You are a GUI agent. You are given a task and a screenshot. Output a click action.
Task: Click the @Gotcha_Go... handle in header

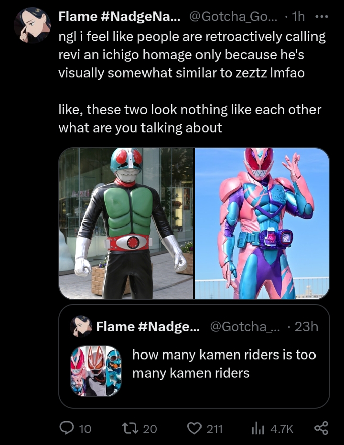coord(234,17)
